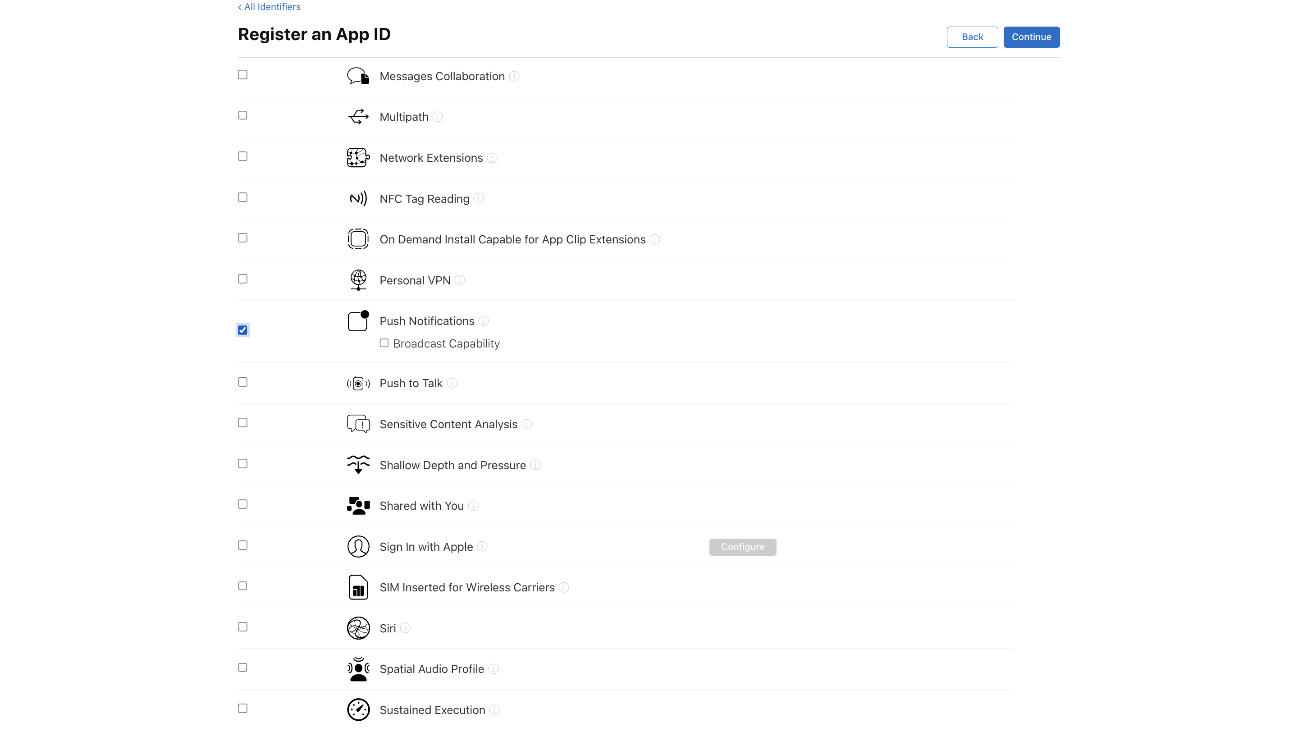Click the Personal VPN globe icon

tap(358, 280)
